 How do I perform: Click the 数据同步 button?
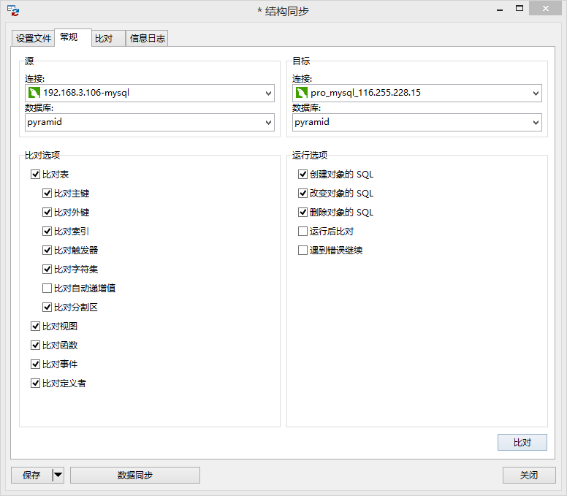click(135, 475)
